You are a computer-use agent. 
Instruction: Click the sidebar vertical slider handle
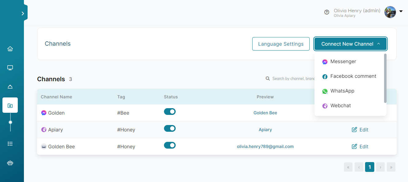pyautogui.click(x=10, y=122)
